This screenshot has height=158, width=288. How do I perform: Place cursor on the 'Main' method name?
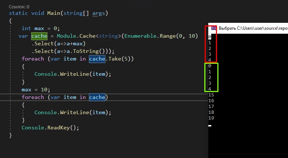click(x=54, y=13)
